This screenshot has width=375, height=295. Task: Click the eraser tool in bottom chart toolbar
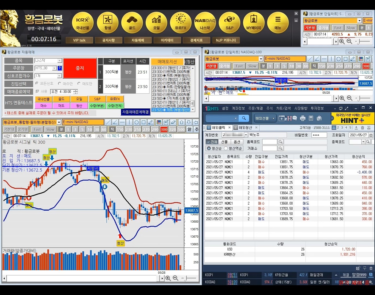173,122
